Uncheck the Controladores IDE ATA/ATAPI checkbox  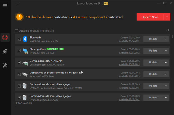point(19,63)
